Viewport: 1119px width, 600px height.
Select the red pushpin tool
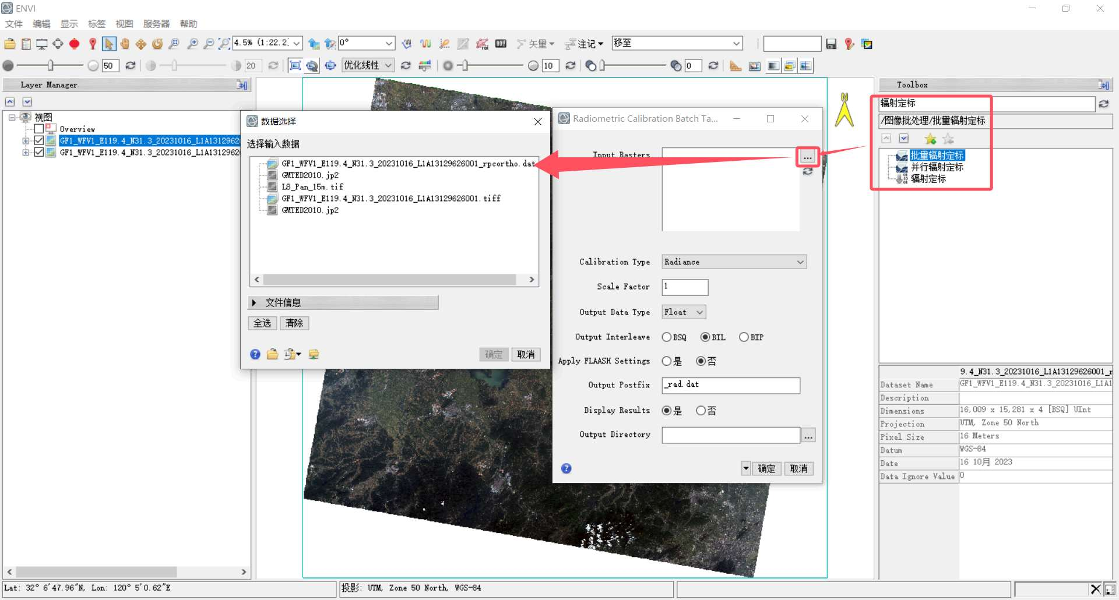[x=92, y=44]
